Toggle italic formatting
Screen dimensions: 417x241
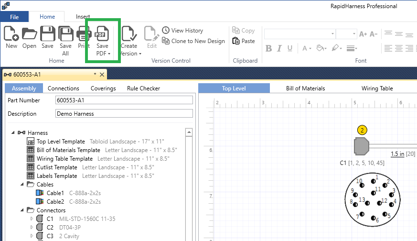pos(279,48)
